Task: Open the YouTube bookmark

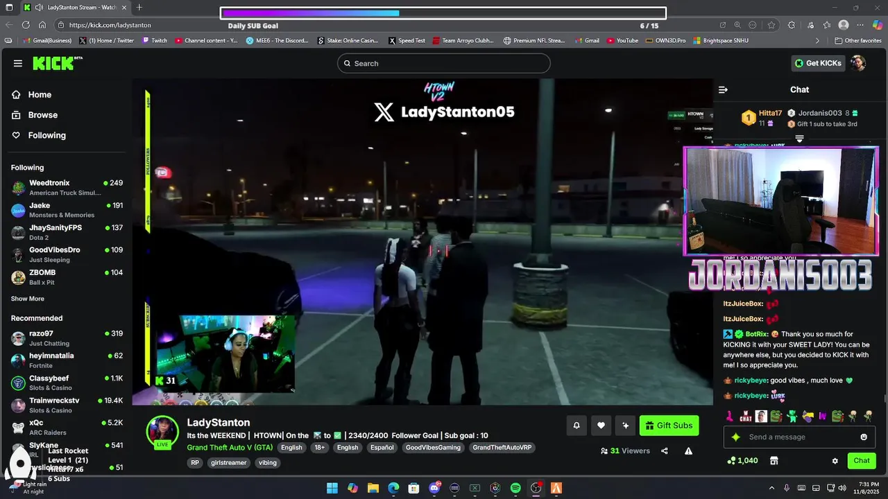Action: (x=622, y=40)
